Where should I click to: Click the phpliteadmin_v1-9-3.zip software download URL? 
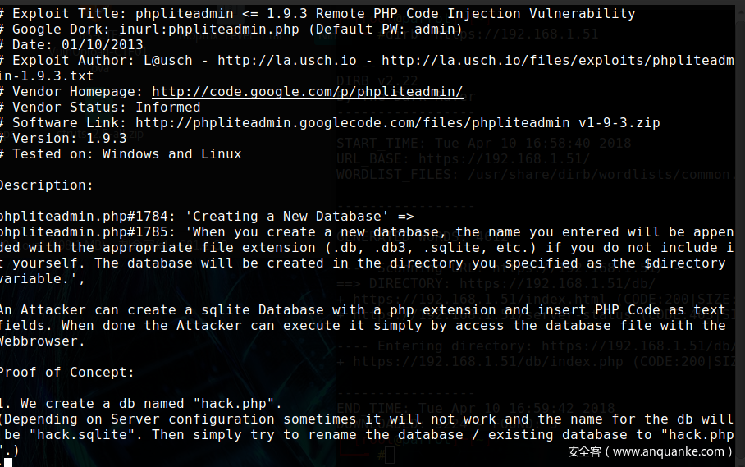point(398,123)
